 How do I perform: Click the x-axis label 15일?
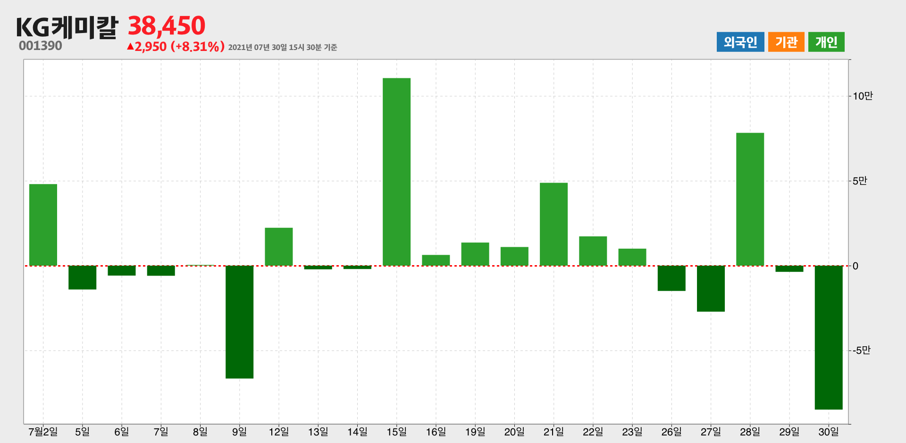point(396,432)
